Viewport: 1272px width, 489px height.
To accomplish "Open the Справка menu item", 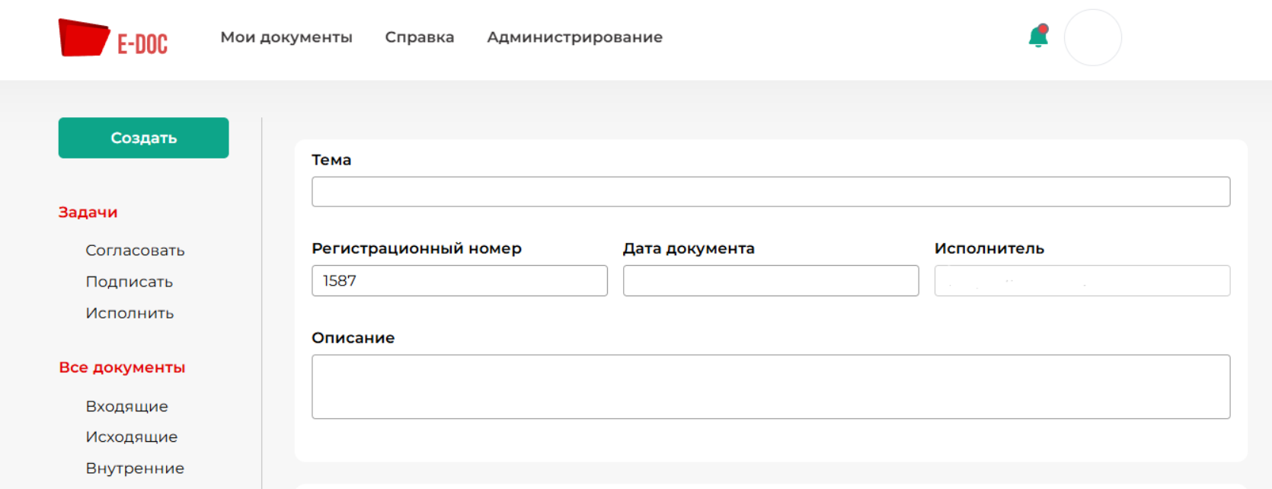I will (x=420, y=37).
